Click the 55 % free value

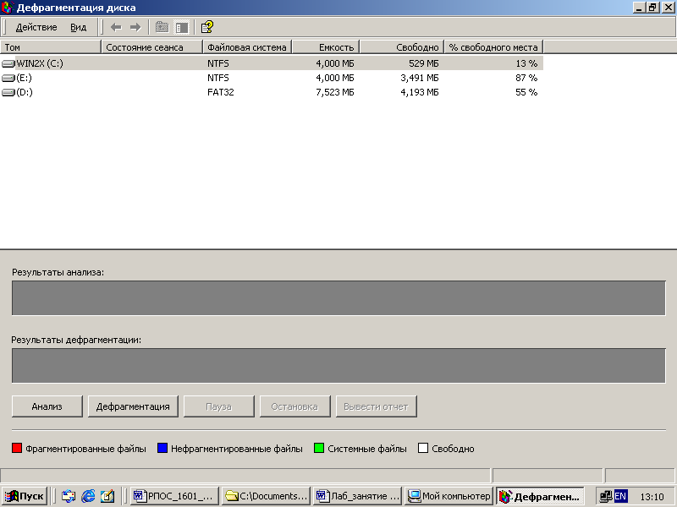coord(526,92)
